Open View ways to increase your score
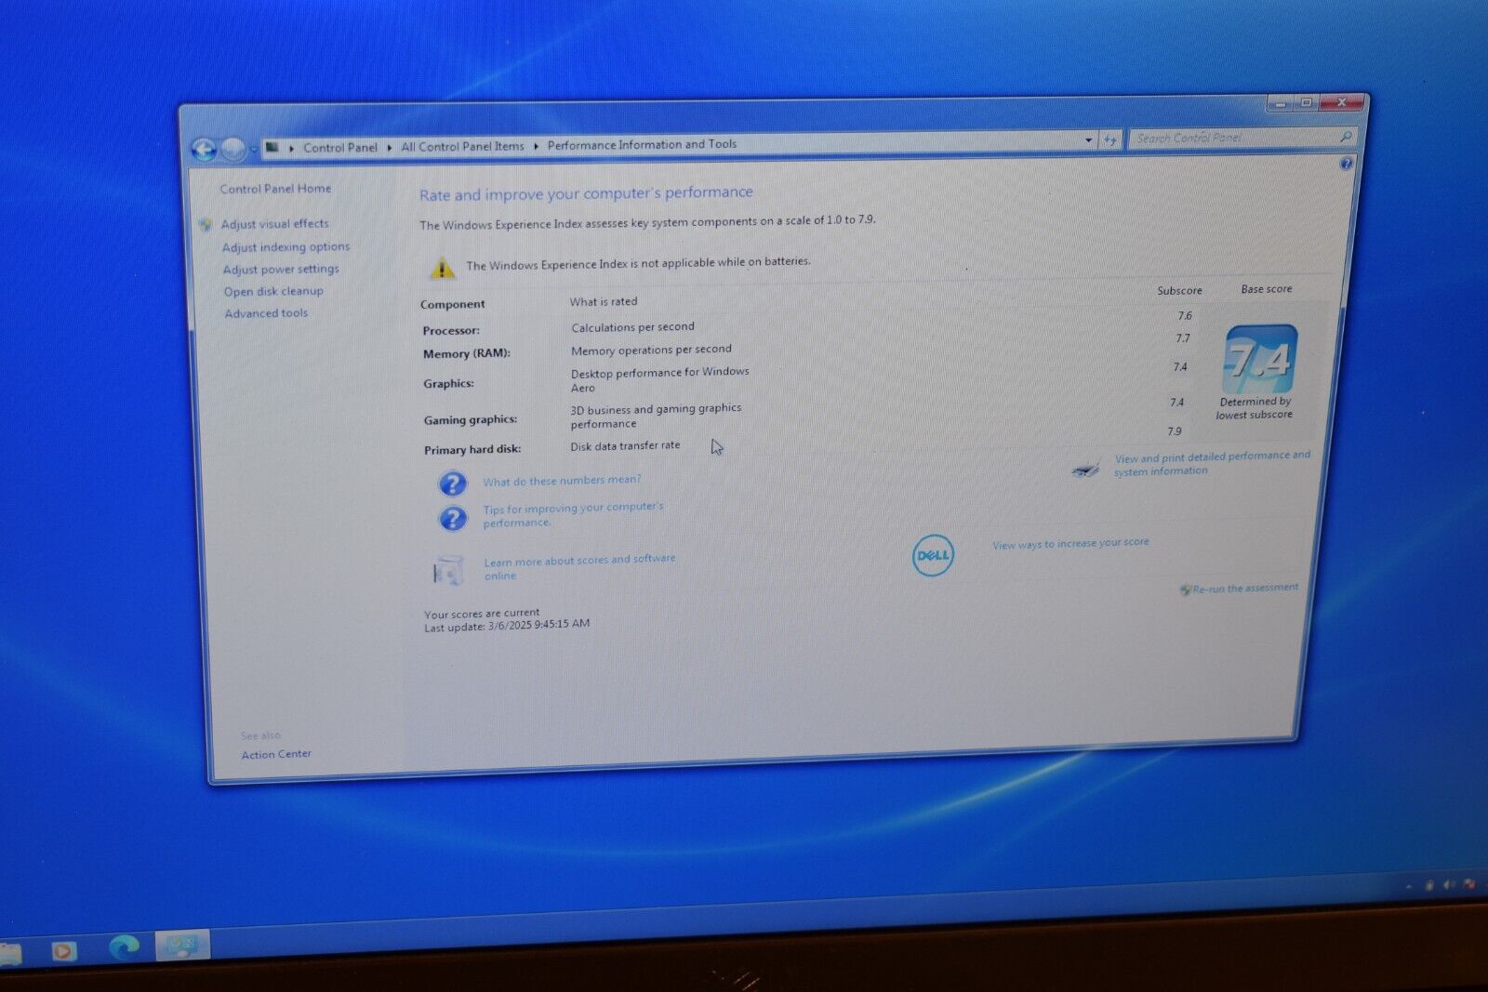The width and height of the screenshot is (1488, 992). [1070, 544]
